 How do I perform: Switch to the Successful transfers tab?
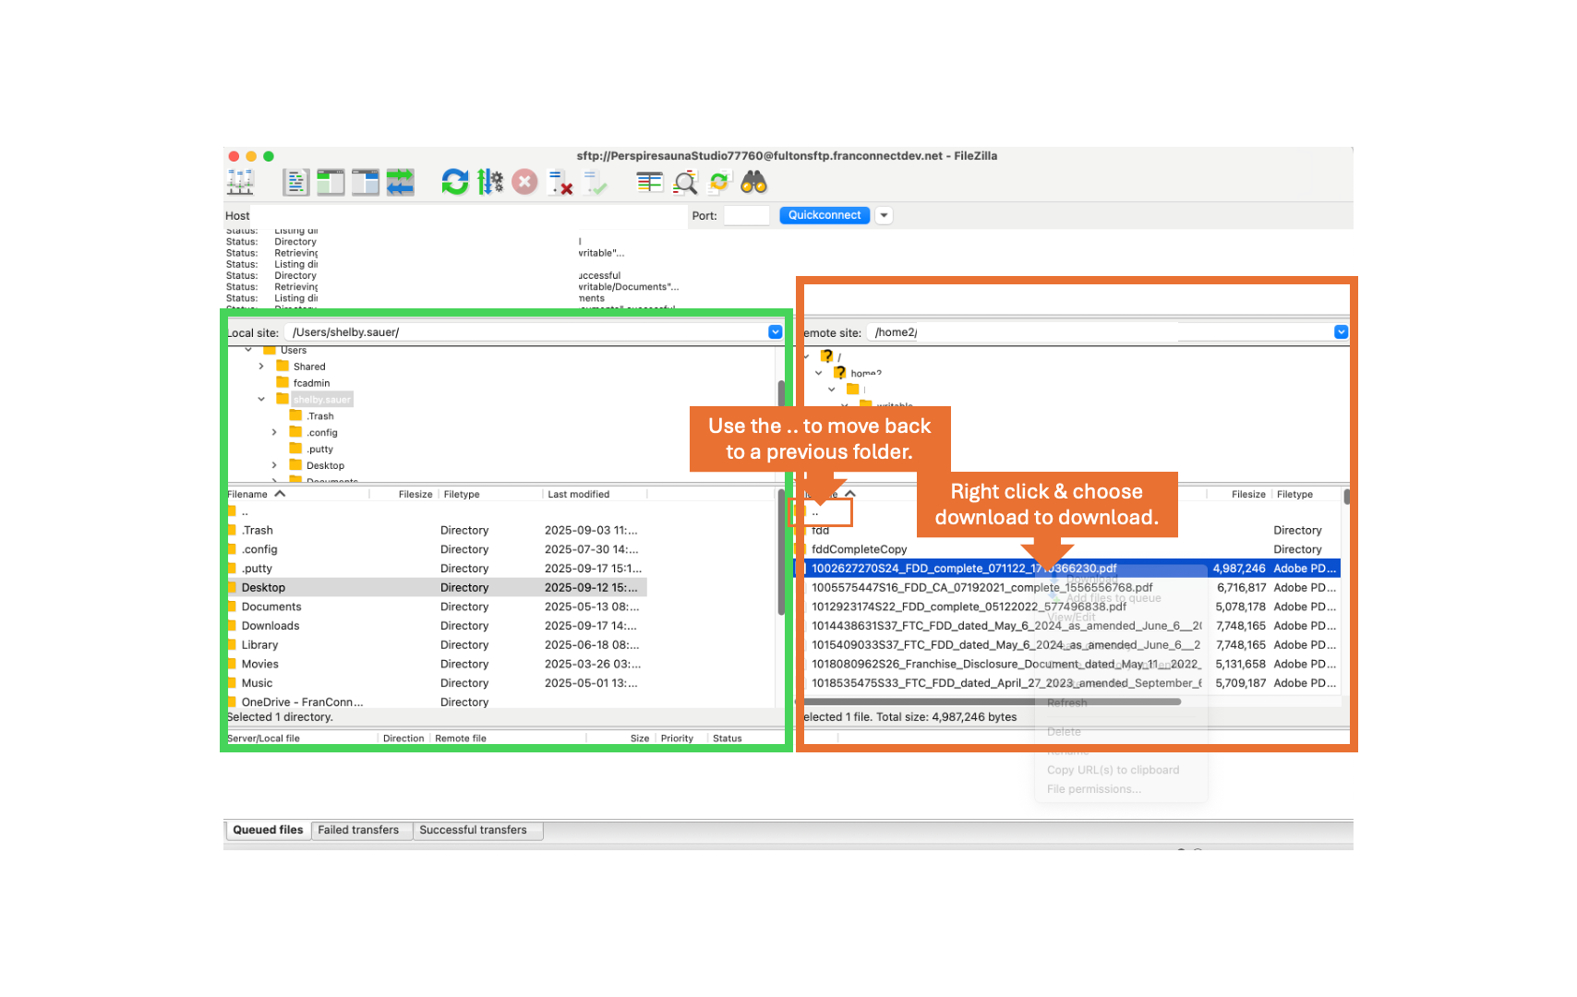pyautogui.click(x=473, y=830)
